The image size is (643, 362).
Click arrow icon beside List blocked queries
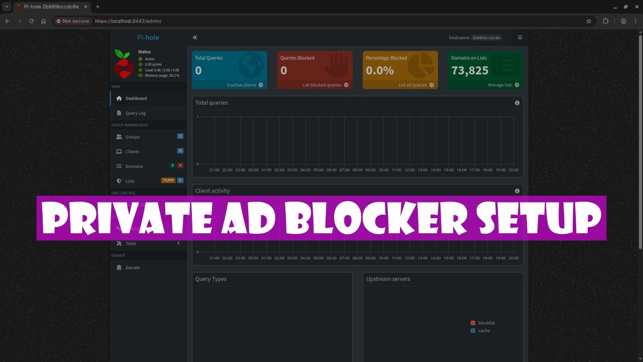[x=346, y=85]
